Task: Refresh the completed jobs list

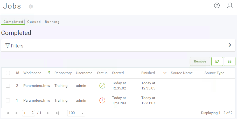Action: point(217,61)
